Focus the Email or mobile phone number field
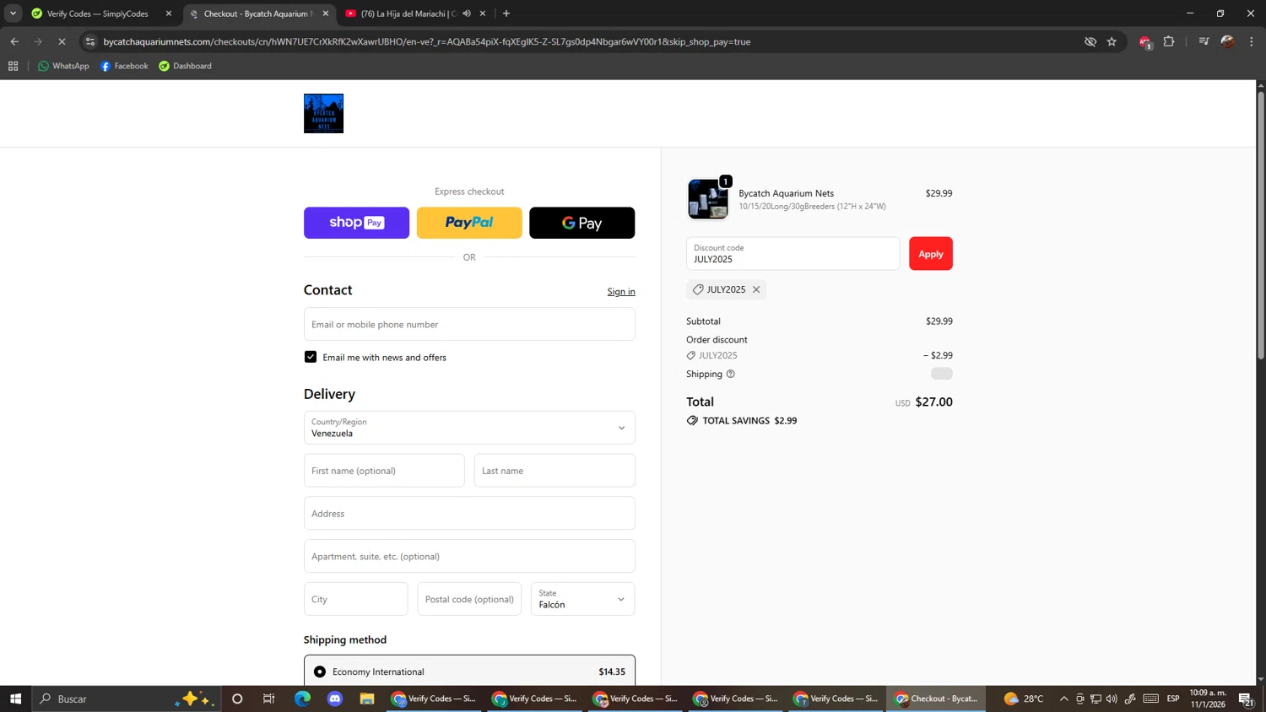This screenshot has height=712, width=1266. (x=469, y=324)
